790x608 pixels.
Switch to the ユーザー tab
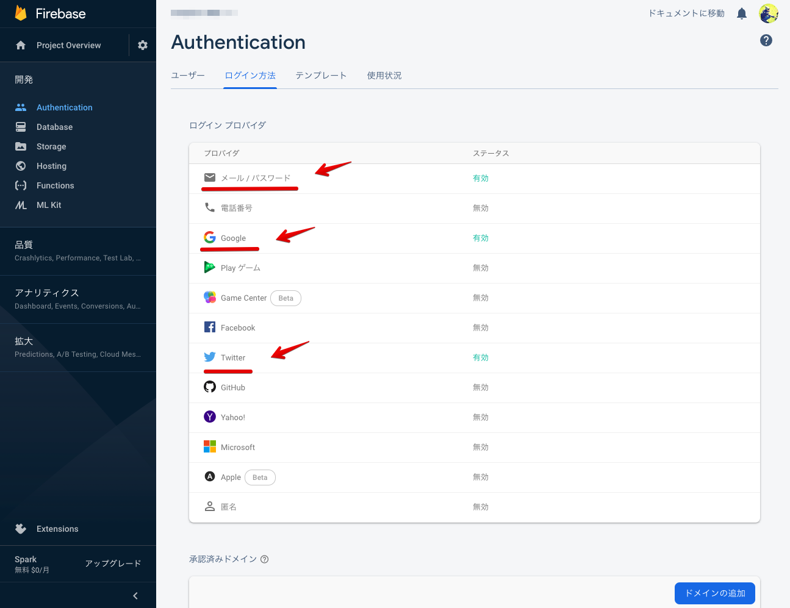[188, 76]
